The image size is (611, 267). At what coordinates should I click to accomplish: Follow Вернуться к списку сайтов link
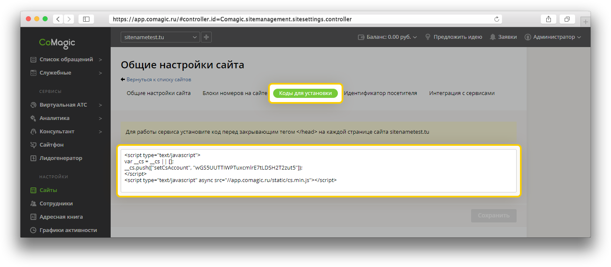(x=159, y=80)
